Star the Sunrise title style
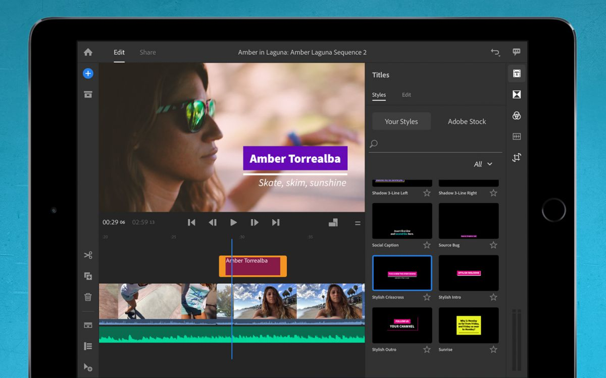The image size is (606, 378). coord(493,349)
